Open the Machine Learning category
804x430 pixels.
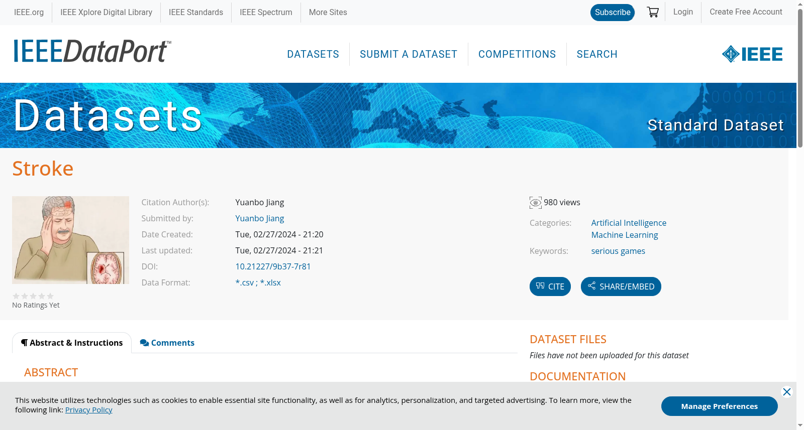[625, 235]
